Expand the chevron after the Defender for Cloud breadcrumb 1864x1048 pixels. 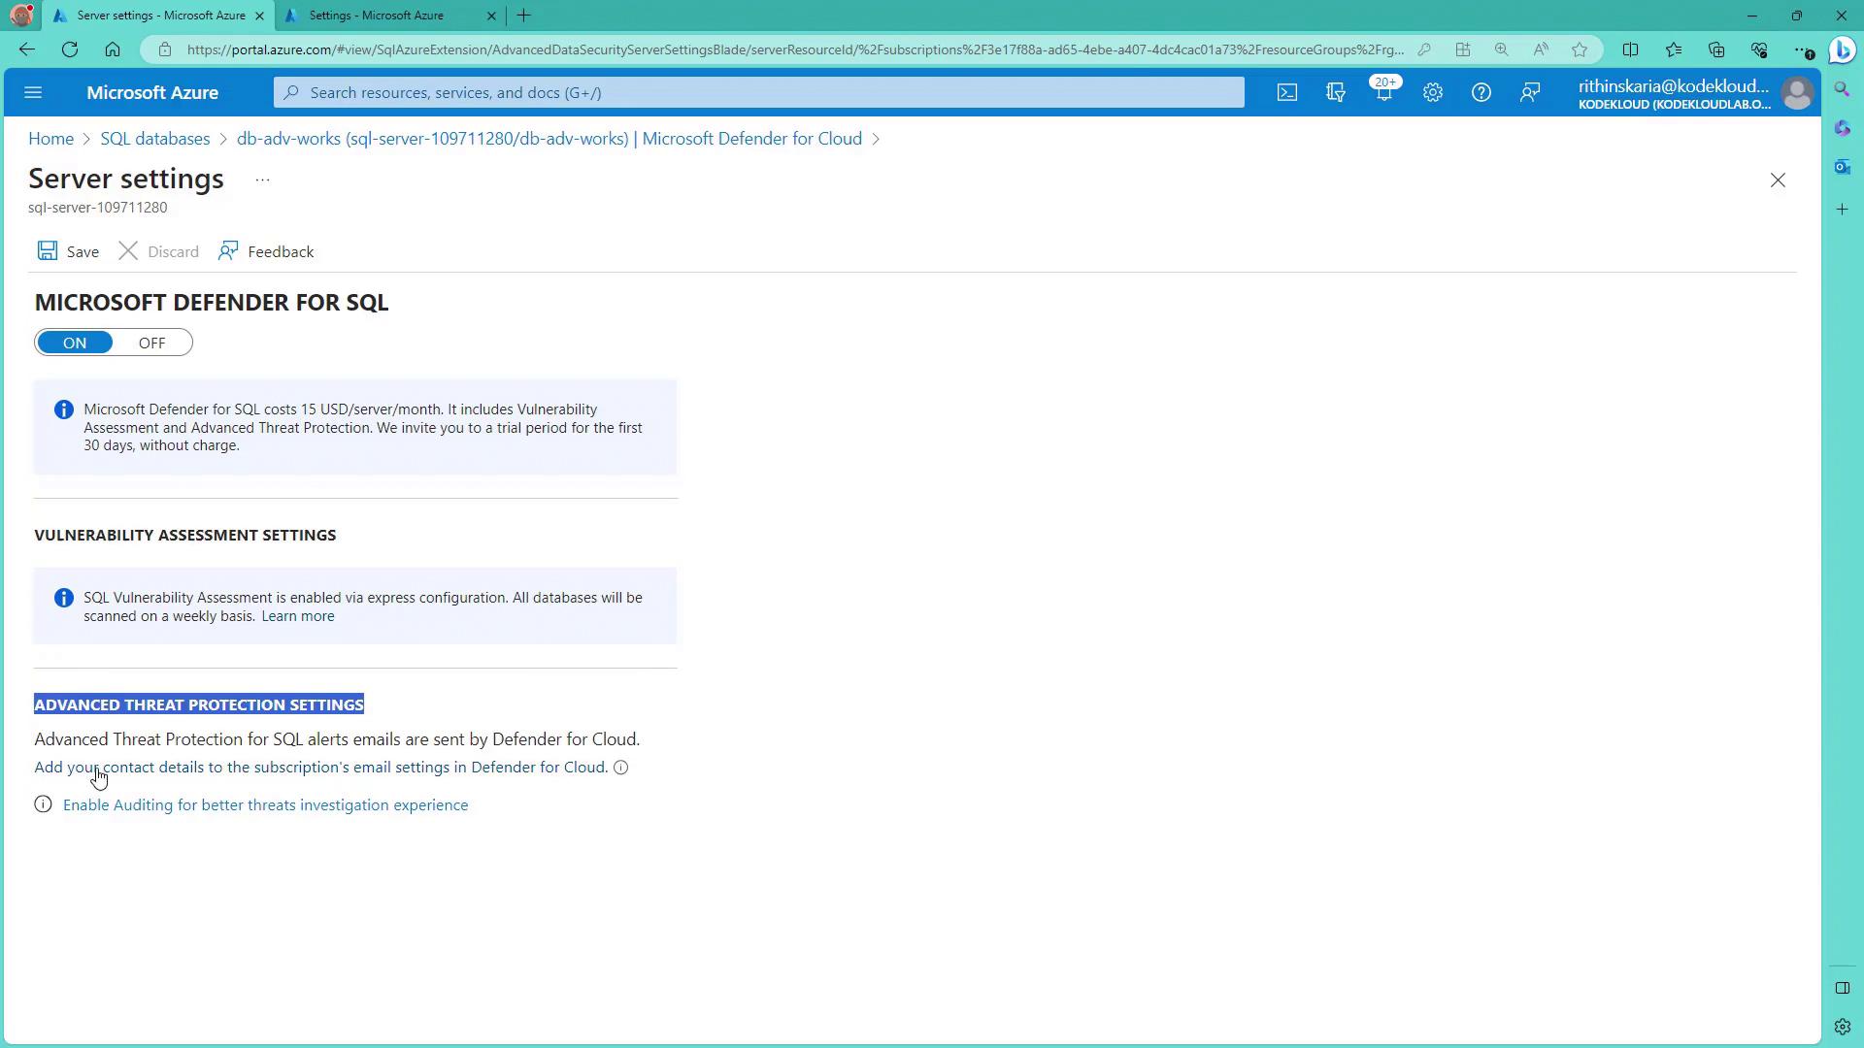876,139
